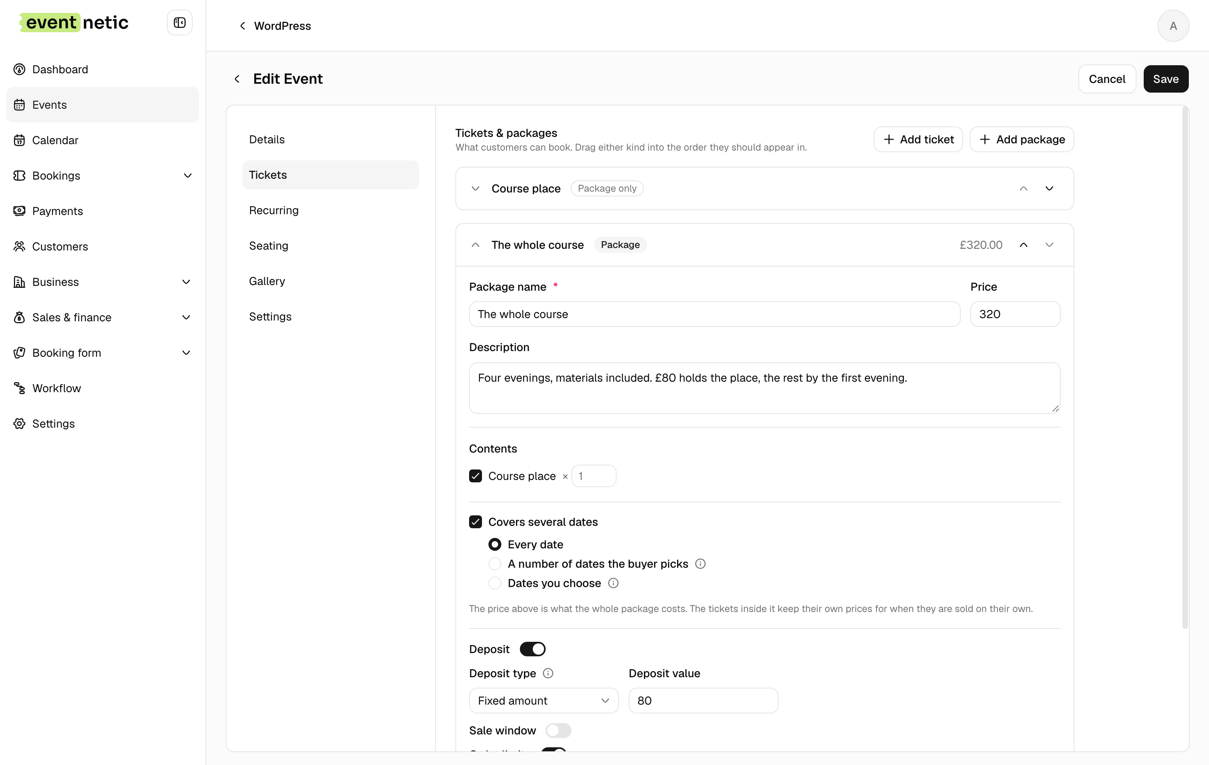The image size is (1209, 765).
Task: Open the Calendar icon in sidebar
Action: click(20, 140)
